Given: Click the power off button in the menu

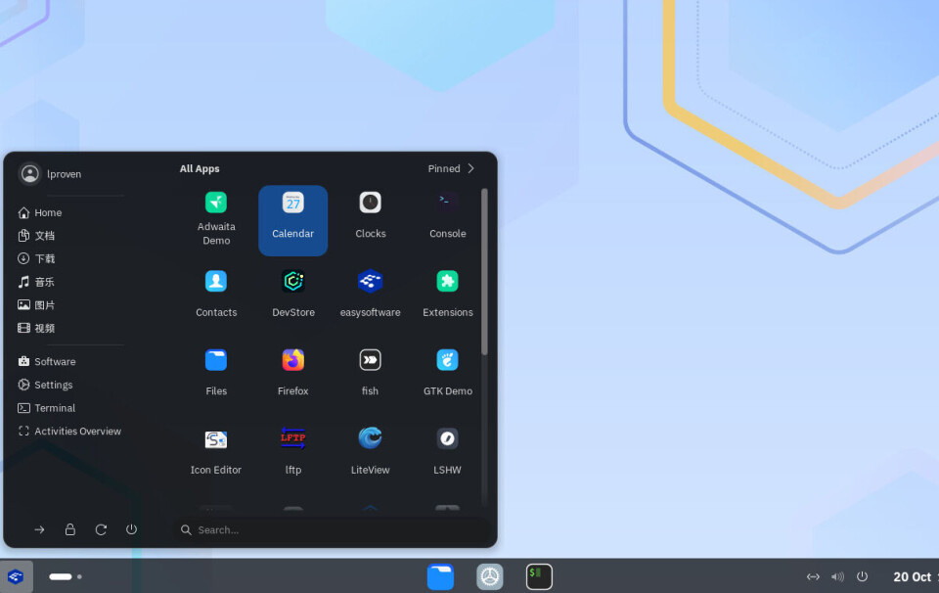Looking at the screenshot, I should 131,529.
